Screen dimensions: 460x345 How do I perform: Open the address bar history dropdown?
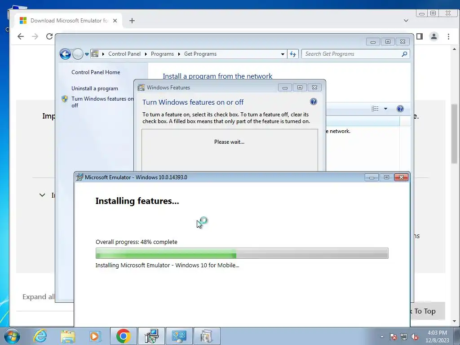(283, 54)
